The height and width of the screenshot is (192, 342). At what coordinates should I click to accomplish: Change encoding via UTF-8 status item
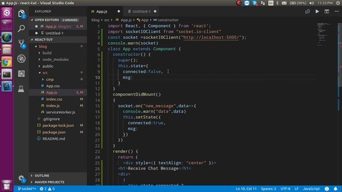coord(285,189)
